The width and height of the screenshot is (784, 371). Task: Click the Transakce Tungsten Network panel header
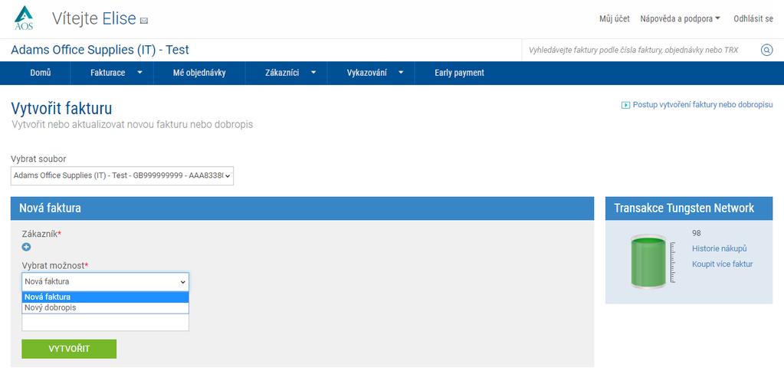689,208
